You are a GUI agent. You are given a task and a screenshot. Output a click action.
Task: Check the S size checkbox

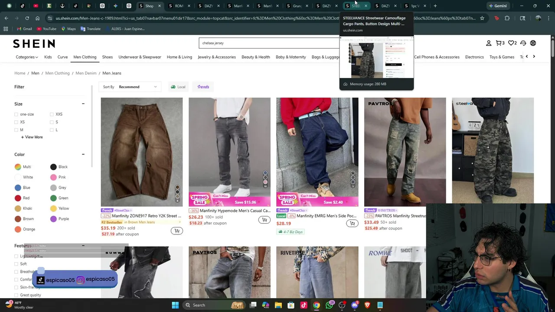pos(52,122)
